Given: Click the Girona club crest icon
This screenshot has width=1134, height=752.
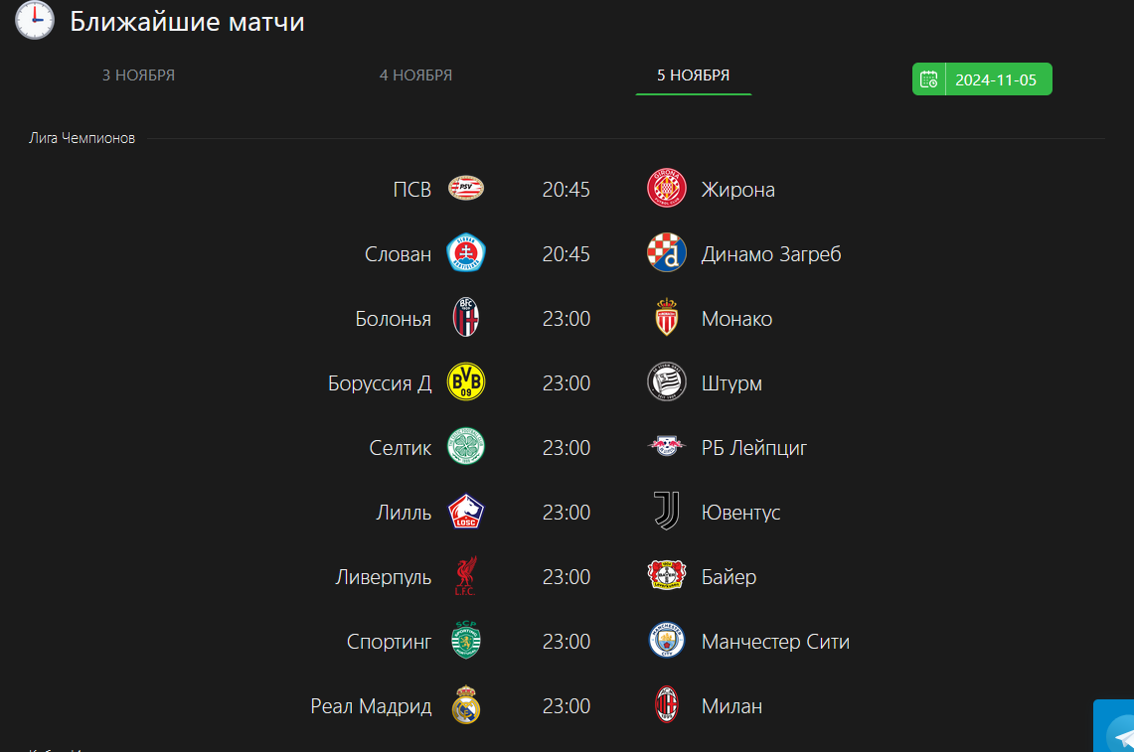Looking at the screenshot, I should [666, 189].
